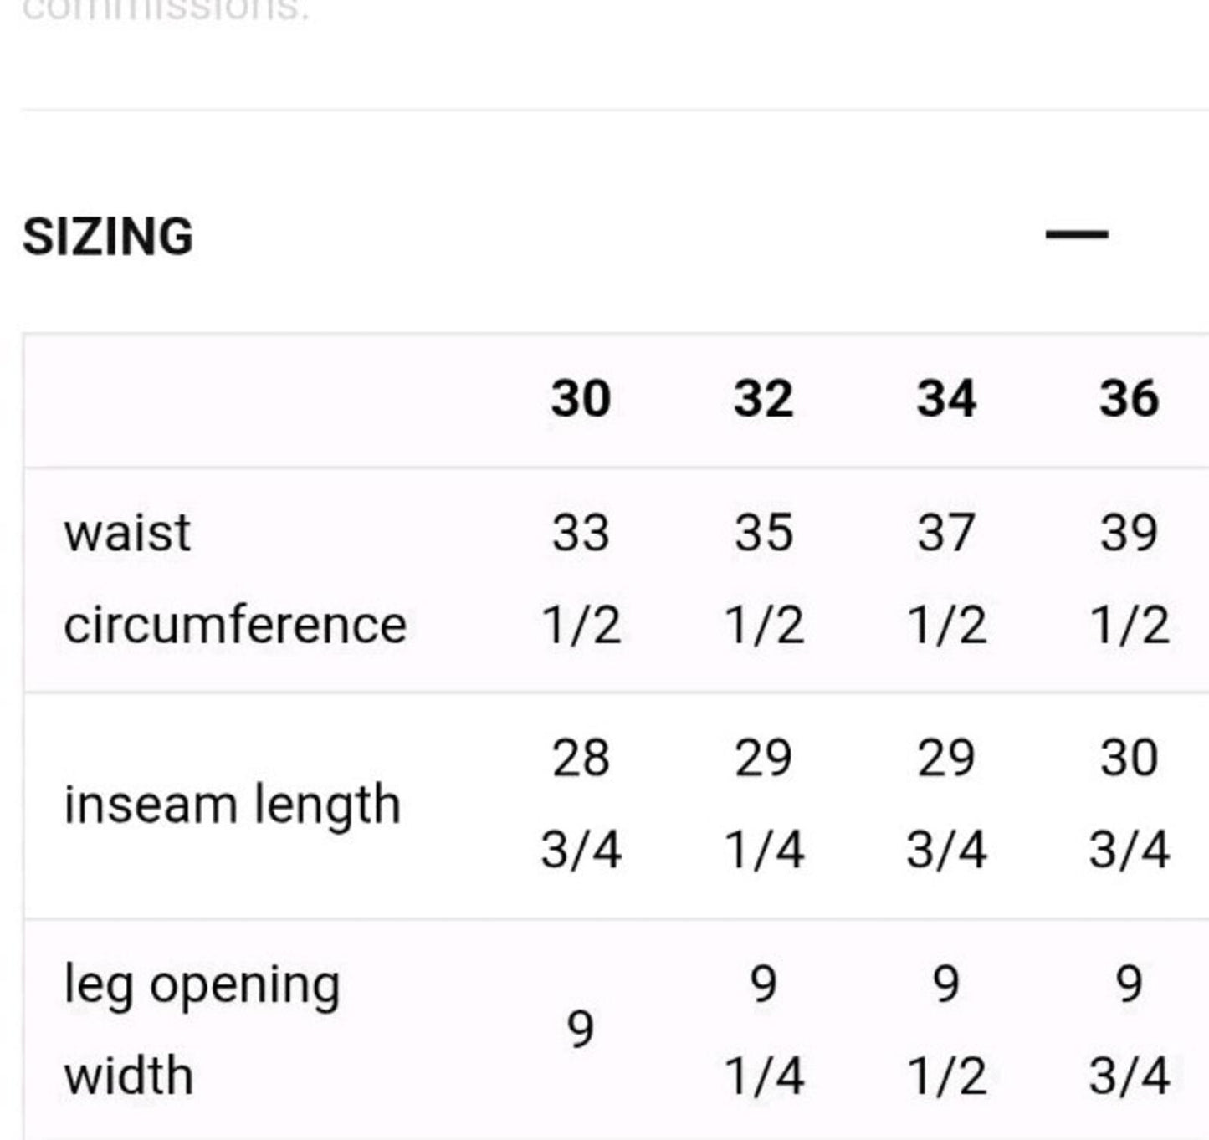Click waist value 33 1/2 for size 30
Viewport: 1209px width, 1140px height.
tap(581, 579)
